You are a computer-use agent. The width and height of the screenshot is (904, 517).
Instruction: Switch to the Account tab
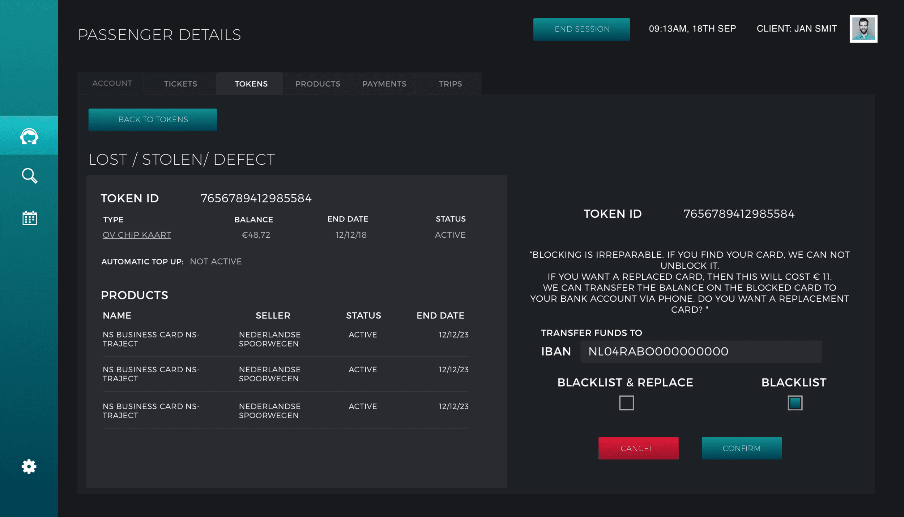(112, 84)
